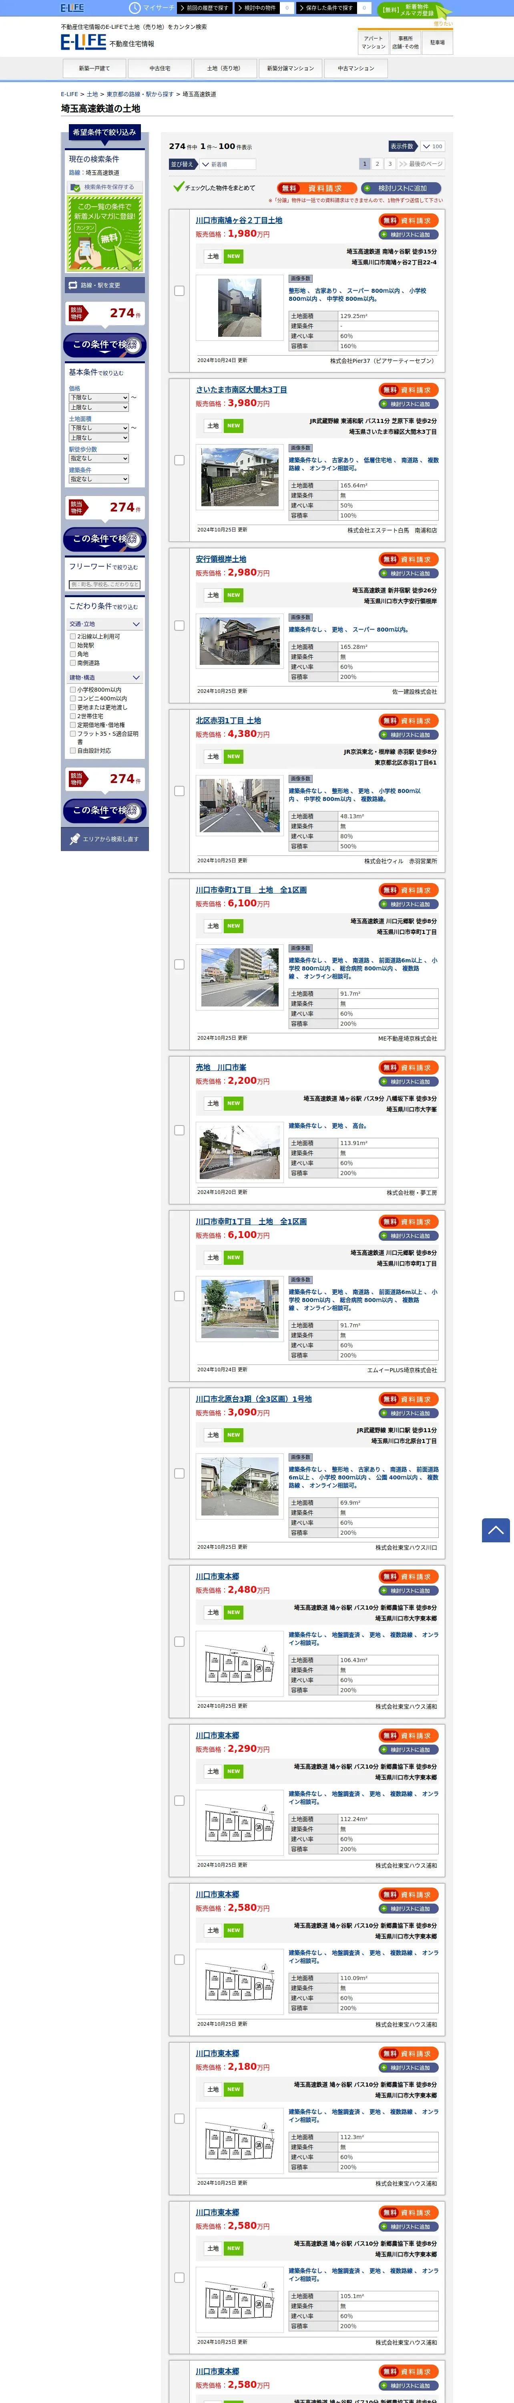Click the フリーワード search input field
This screenshot has width=514, height=2403.
[x=104, y=585]
